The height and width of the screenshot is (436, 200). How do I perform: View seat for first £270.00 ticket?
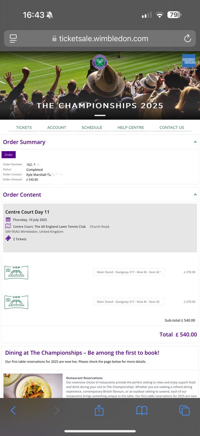pyautogui.click(x=16, y=272)
